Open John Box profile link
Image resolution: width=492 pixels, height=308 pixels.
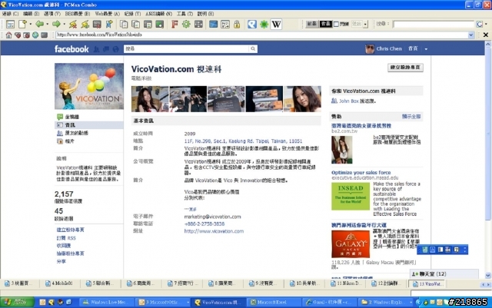pos(348,101)
